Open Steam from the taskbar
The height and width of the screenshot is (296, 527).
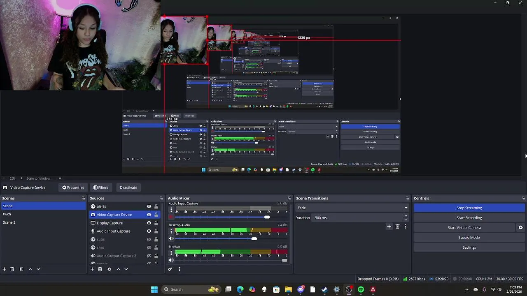point(324,289)
